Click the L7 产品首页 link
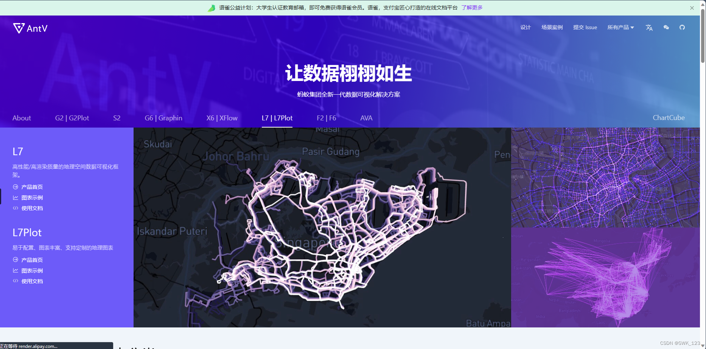Image resolution: width=706 pixels, height=349 pixels. pyautogui.click(x=28, y=187)
